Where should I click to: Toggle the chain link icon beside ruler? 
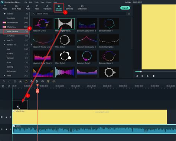click(9, 86)
